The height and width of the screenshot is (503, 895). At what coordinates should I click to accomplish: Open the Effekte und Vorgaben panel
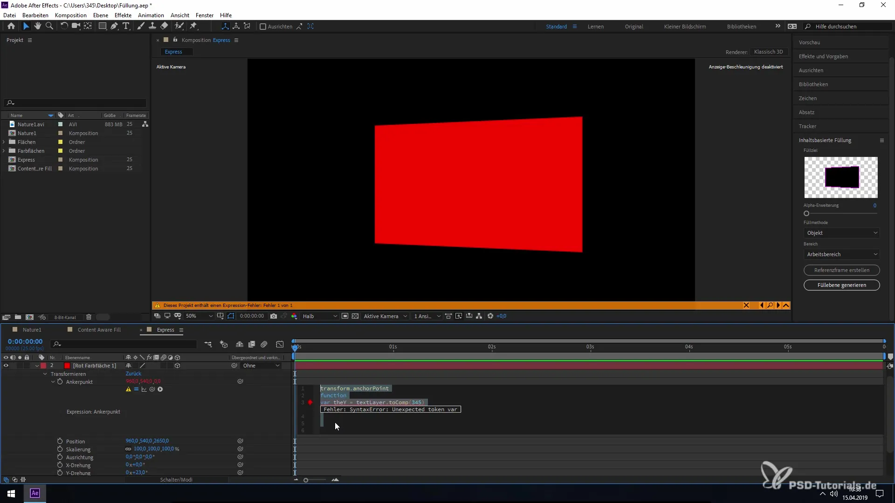[823, 56]
